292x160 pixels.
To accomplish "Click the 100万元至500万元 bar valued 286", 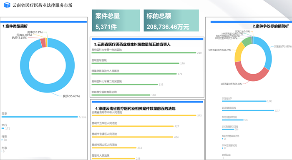I will point(228,129).
